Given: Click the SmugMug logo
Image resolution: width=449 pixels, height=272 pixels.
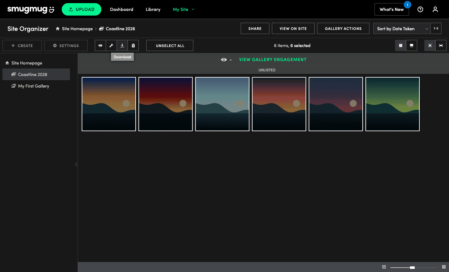Looking at the screenshot, I should pyautogui.click(x=31, y=10).
